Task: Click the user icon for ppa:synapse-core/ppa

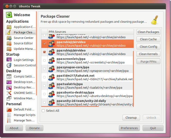Action: click(52, 69)
